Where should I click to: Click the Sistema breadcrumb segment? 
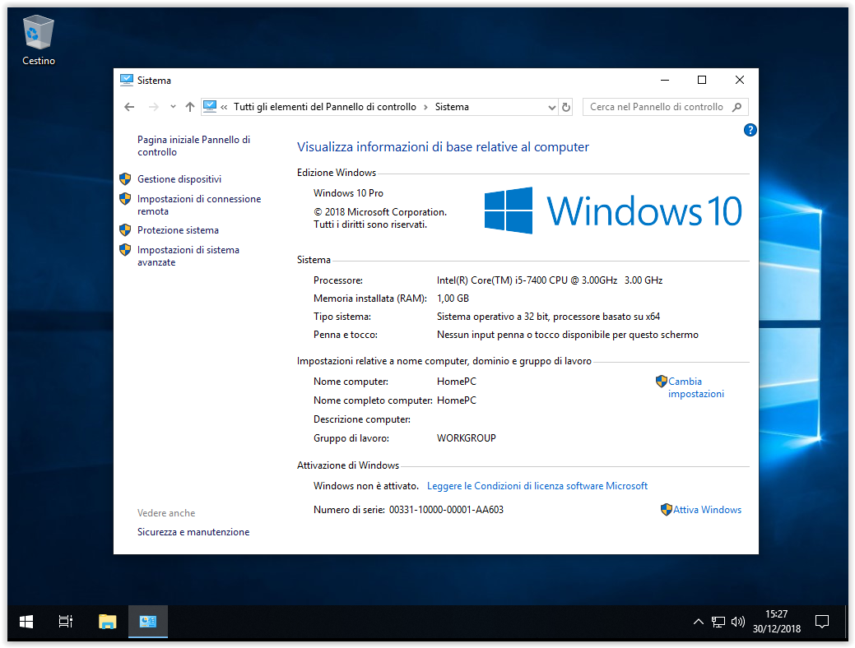coord(452,108)
